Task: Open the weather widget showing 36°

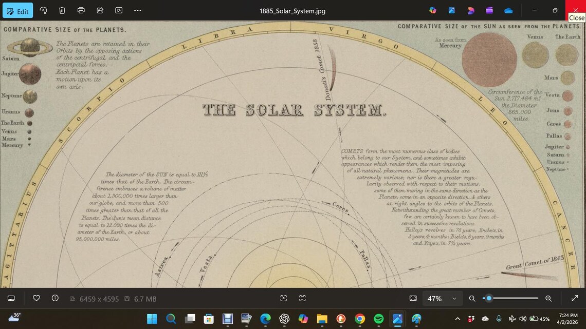Action: 14,318
